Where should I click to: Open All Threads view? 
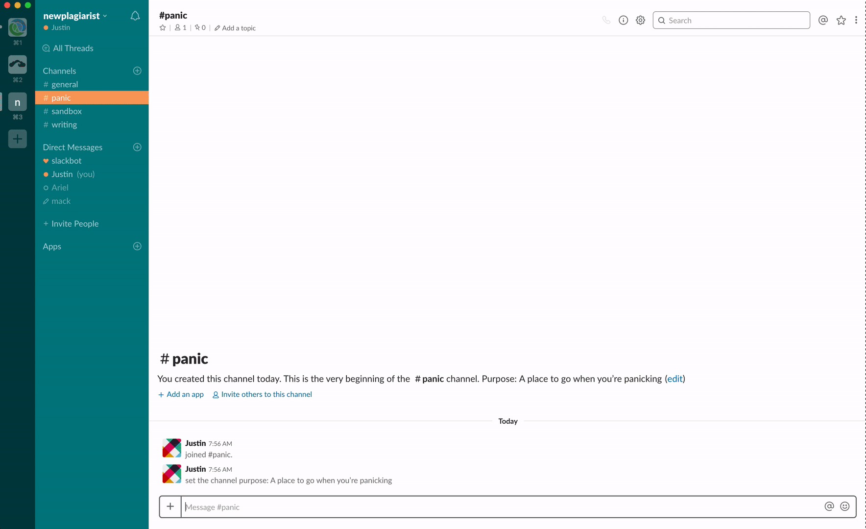pyautogui.click(x=68, y=48)
